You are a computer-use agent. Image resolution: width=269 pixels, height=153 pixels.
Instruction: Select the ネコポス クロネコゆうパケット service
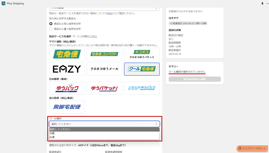[142, 54]
